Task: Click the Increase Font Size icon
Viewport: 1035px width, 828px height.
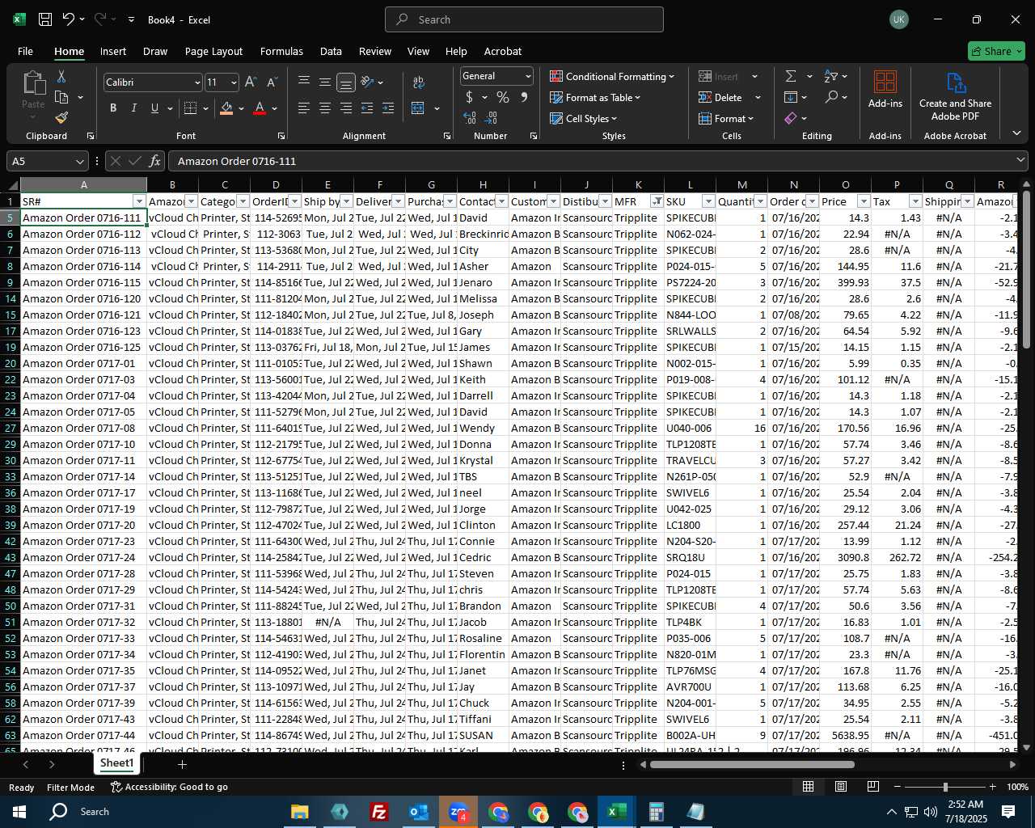Action: (x=251, y=82)
